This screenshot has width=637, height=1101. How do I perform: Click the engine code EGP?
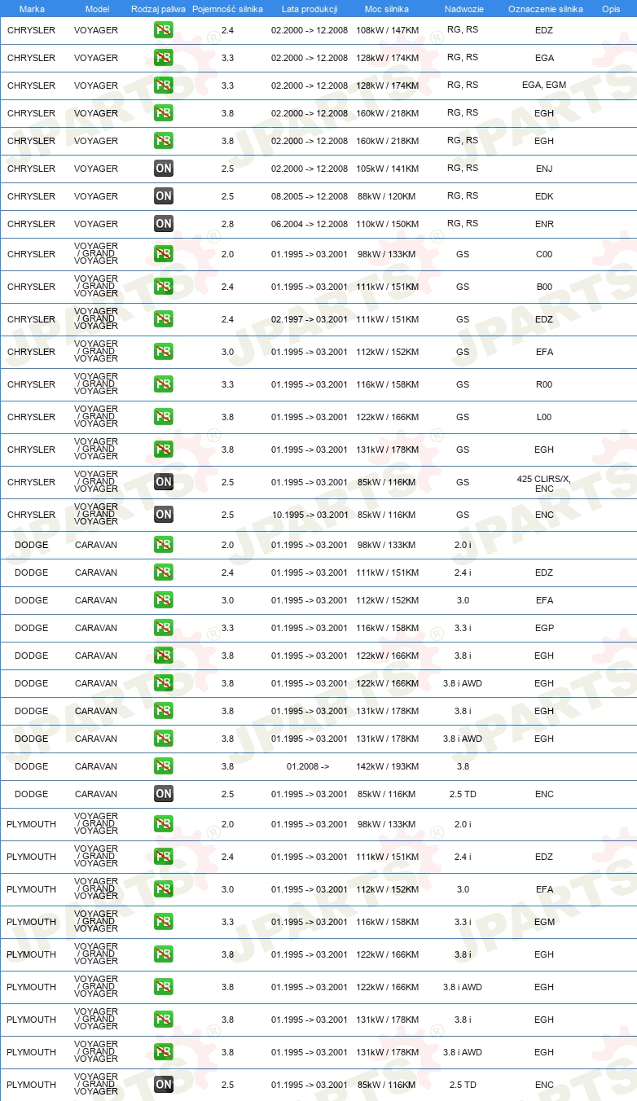point(544,628)
